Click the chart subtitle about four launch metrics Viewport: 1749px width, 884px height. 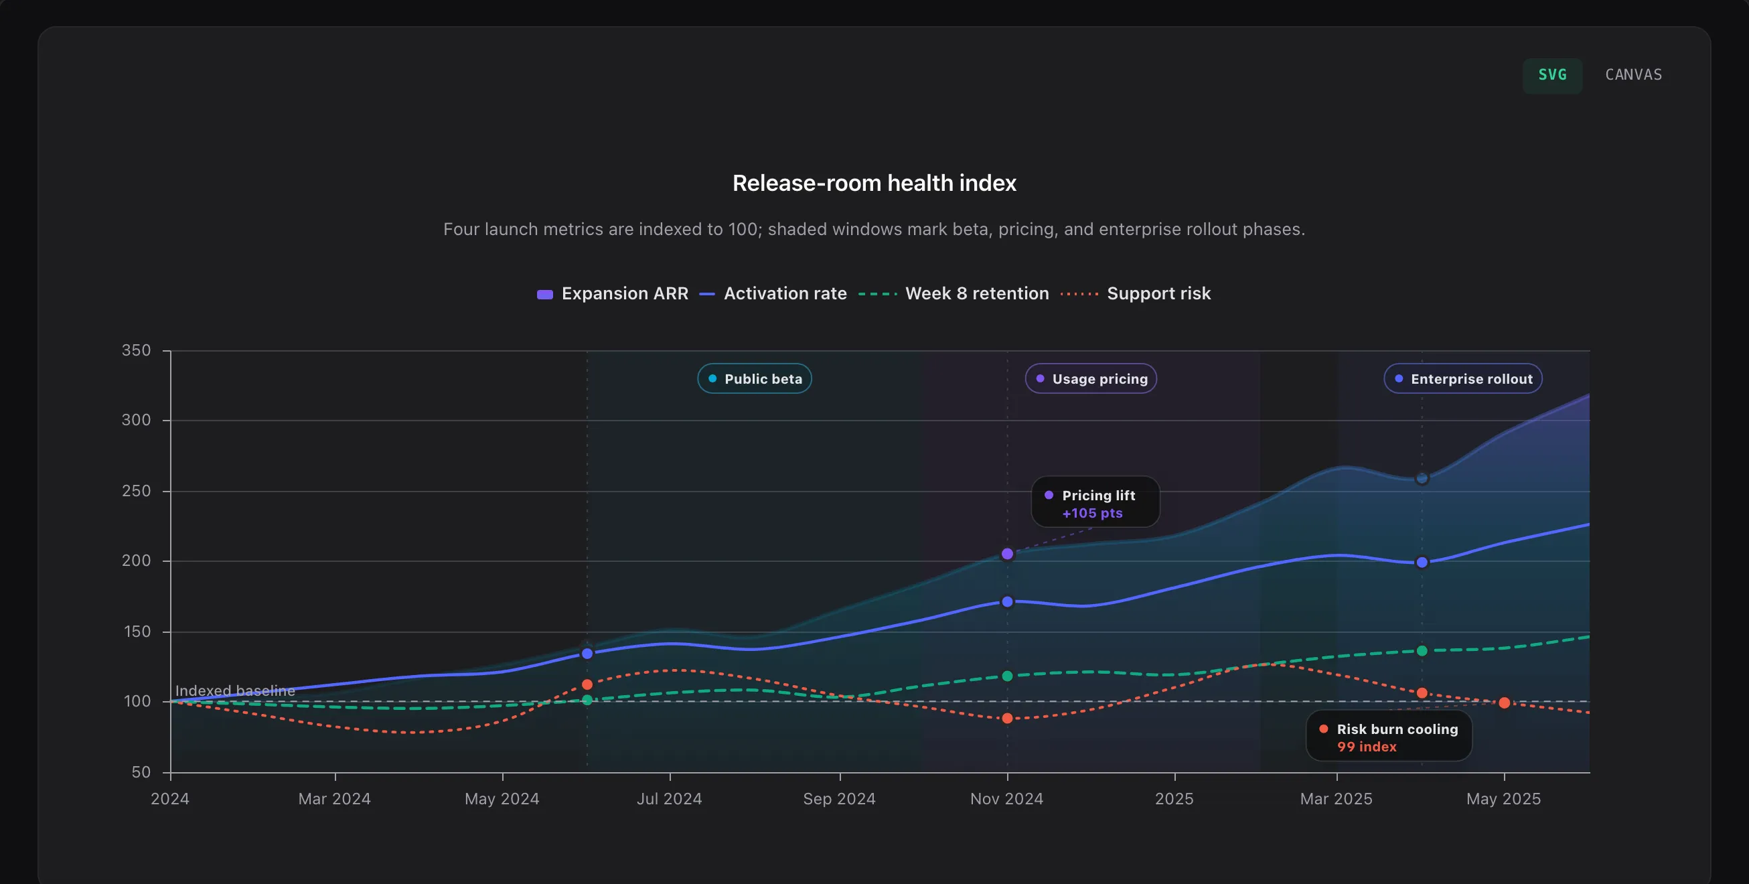click(874, 230)
